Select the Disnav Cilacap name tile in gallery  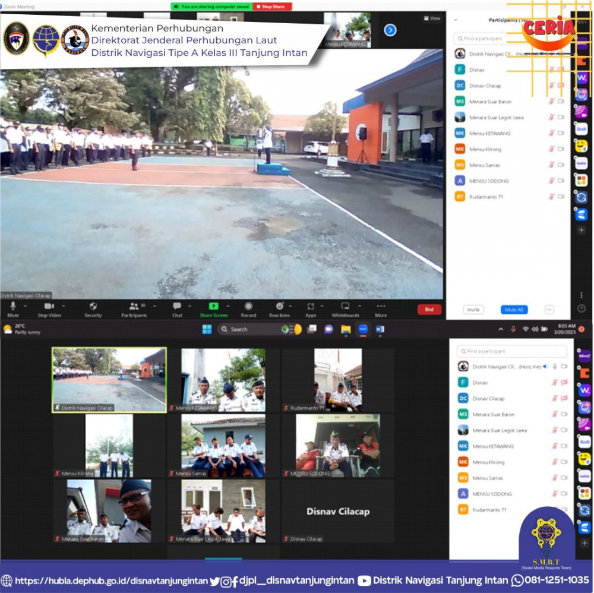click(x=338, y=511)
